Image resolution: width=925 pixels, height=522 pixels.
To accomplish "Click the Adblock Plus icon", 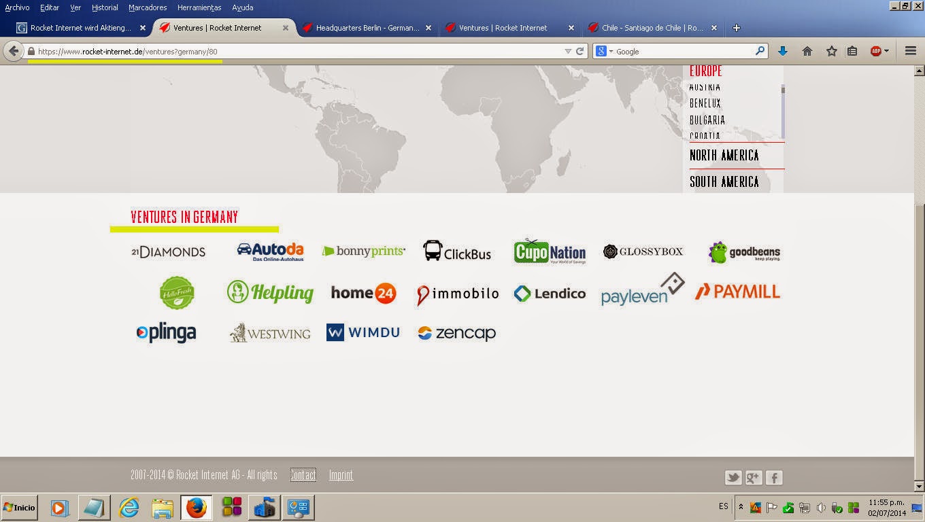I will [x=876, y=51].
